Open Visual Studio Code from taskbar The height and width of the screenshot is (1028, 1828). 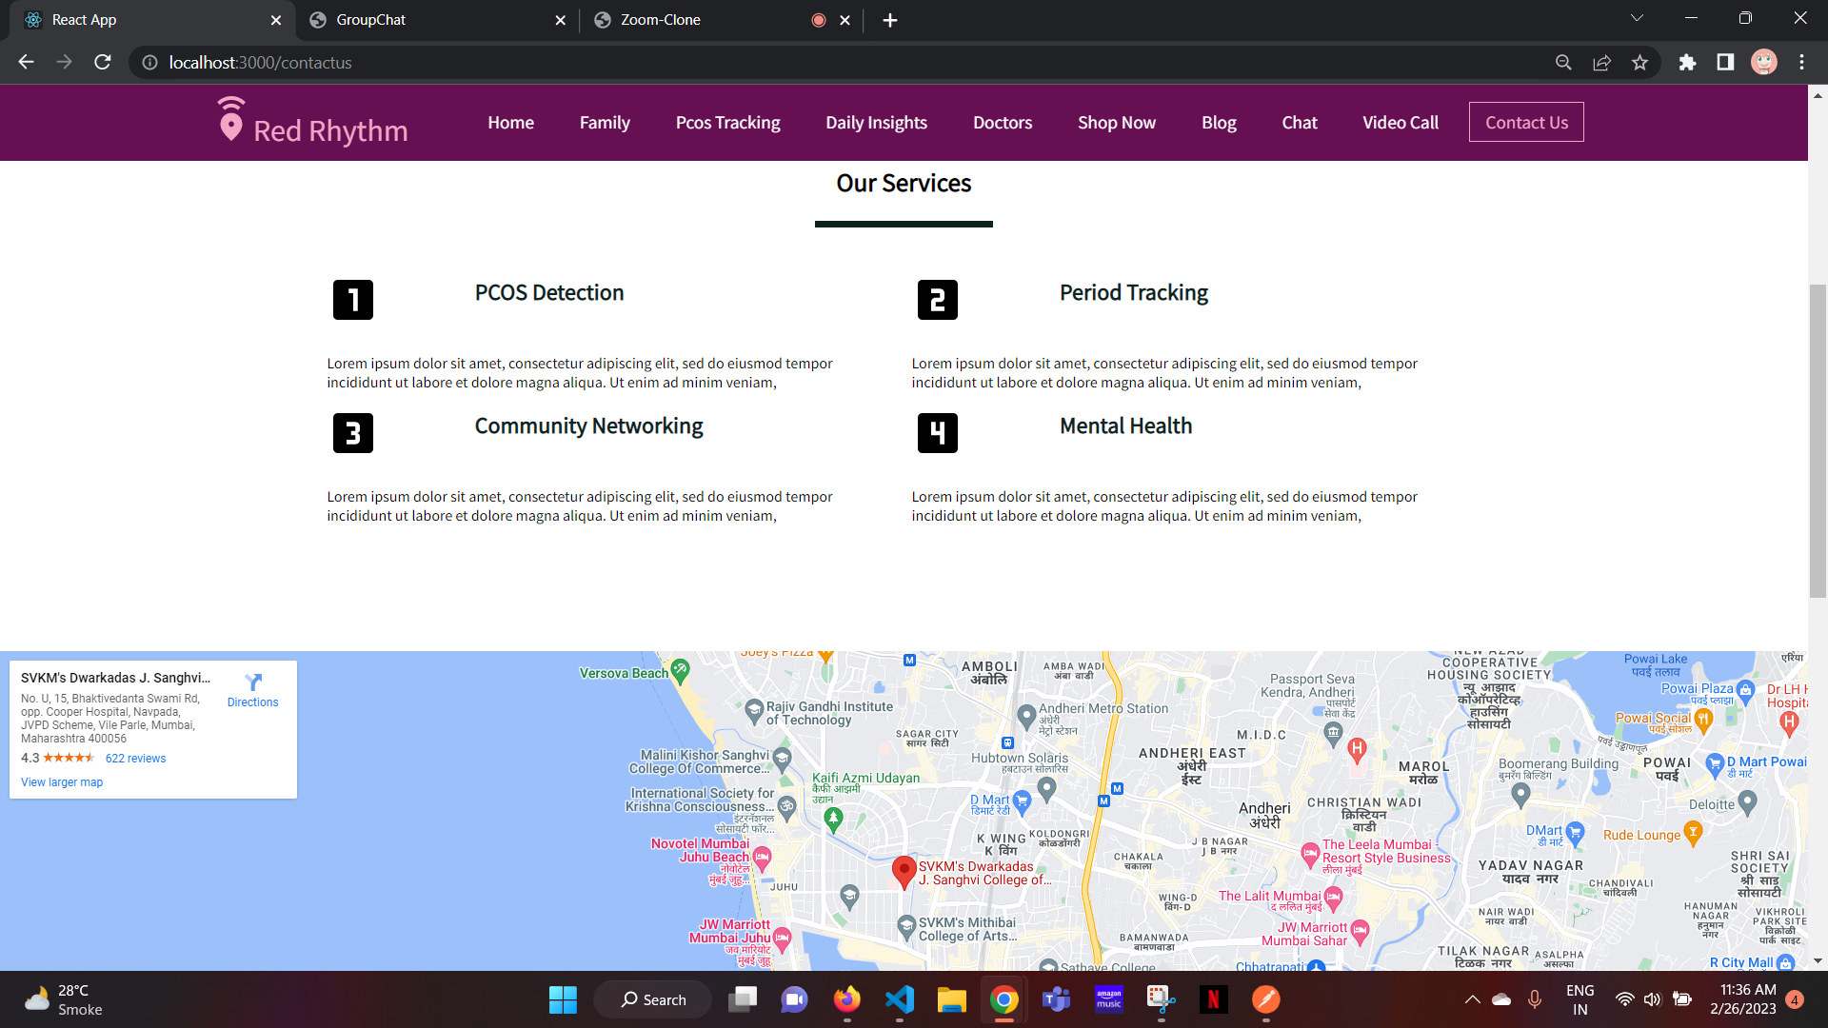coord(900,999)
